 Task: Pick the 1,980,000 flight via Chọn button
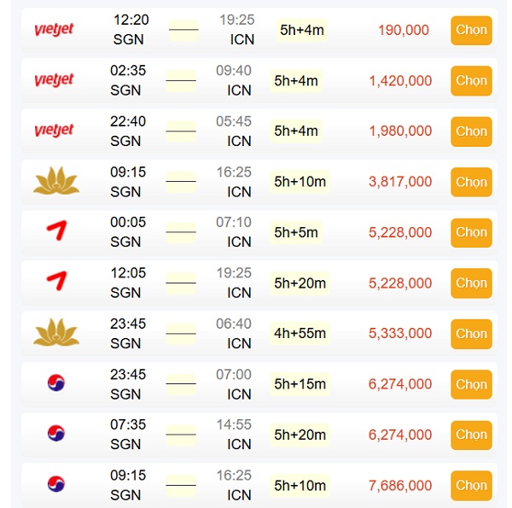click(471, 131)
